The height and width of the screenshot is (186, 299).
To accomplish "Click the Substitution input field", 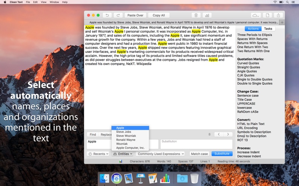I will (x=197, y=144).
